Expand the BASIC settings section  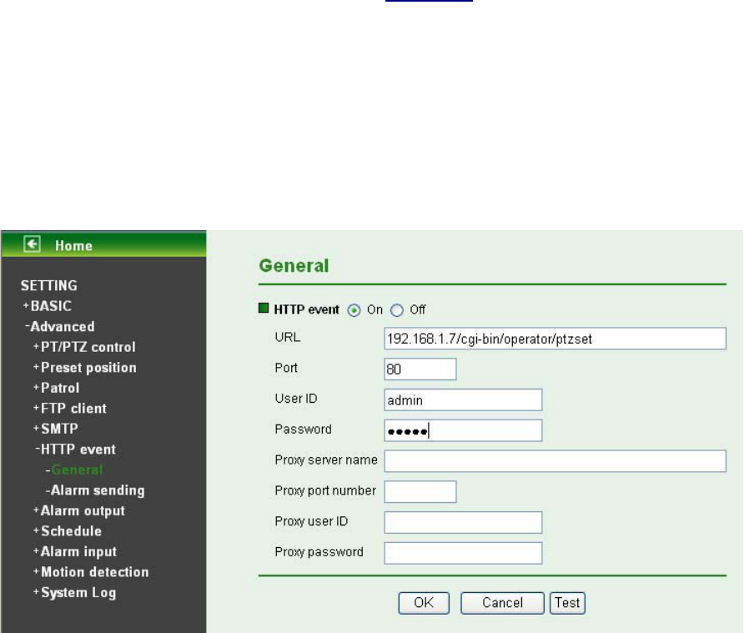click(48, 306)
